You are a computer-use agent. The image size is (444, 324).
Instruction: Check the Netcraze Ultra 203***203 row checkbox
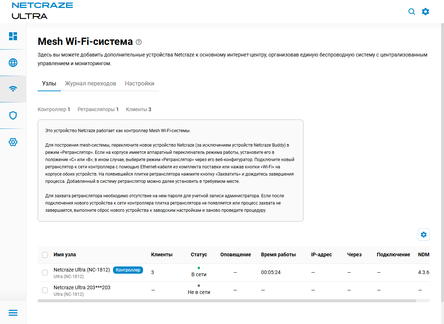coord(45,290)
